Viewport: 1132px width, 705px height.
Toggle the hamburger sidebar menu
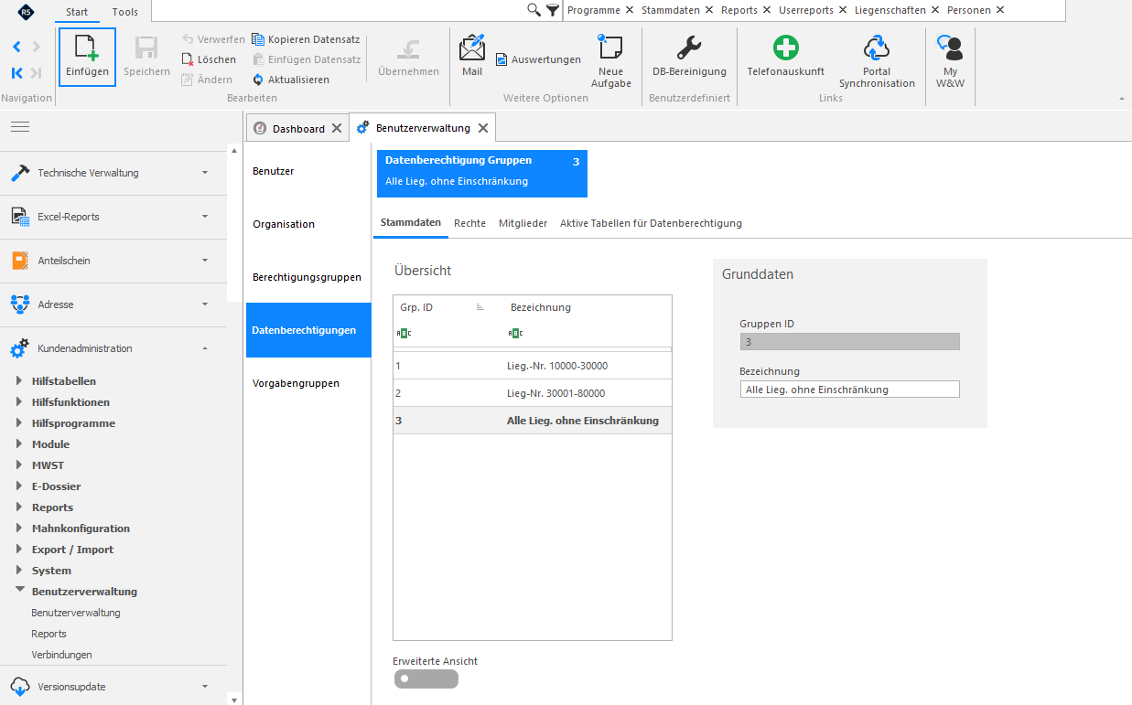click(20, 126)
